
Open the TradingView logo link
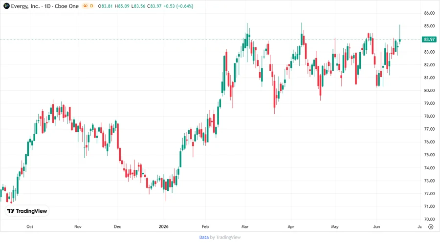pyautogui.click(x=27, y=211)
